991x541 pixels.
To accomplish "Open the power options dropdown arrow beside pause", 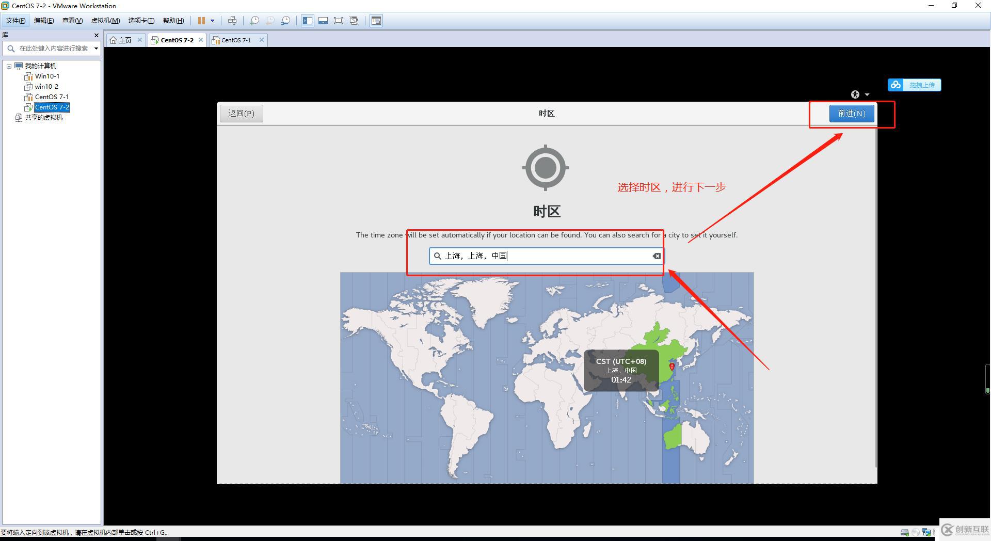I will pyautogui.click(x=212, y=21).
